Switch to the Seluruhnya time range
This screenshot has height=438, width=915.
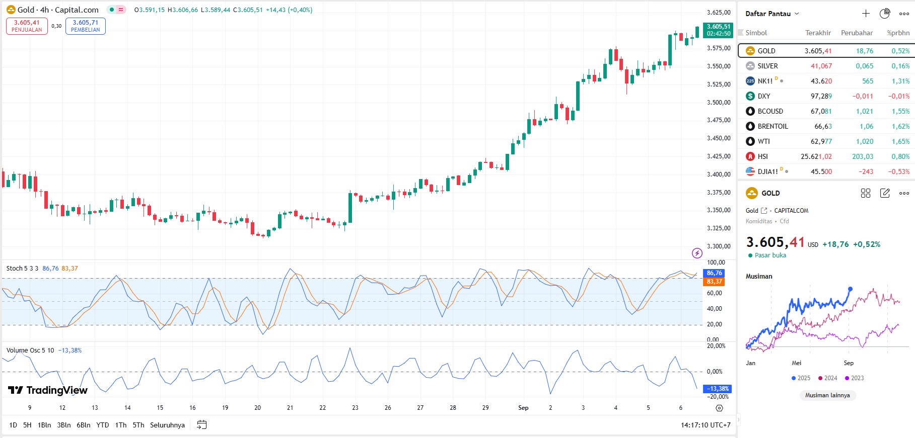point(167,425)
